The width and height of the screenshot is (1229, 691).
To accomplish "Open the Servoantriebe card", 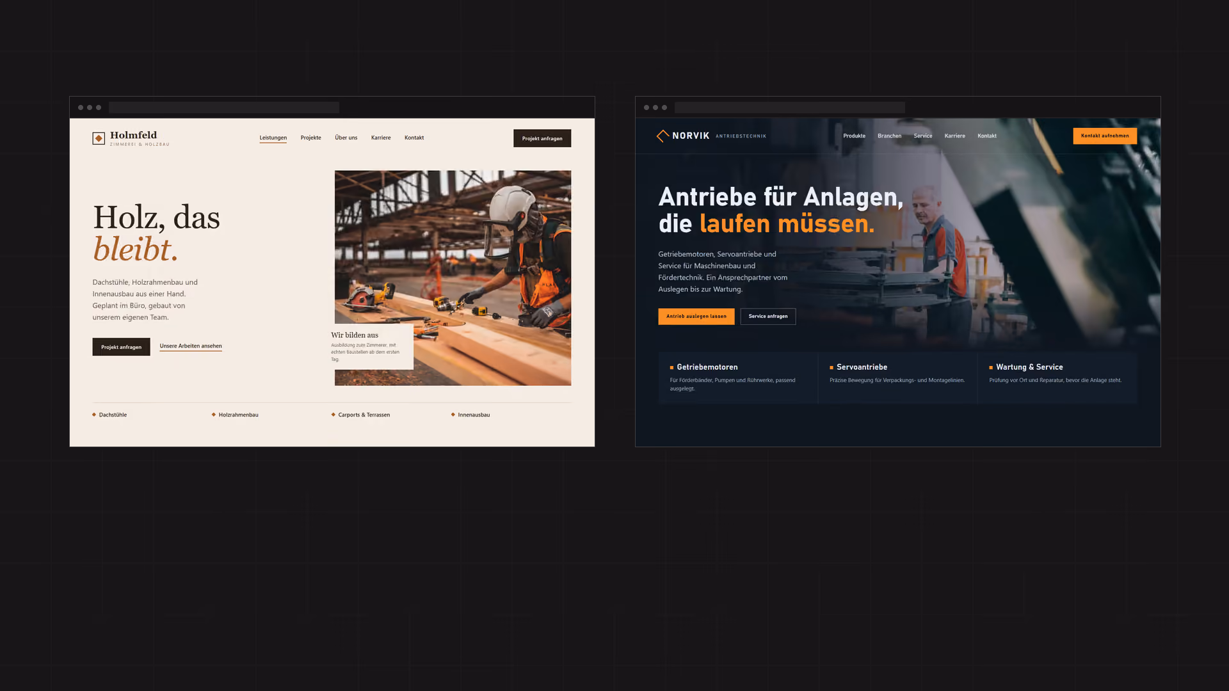I will pyautogui.click(x=897, y=377).
